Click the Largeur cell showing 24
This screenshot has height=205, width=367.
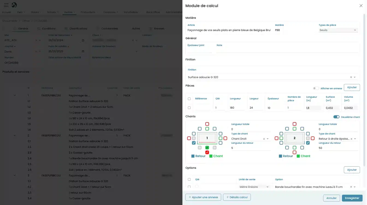pos(256,108)
